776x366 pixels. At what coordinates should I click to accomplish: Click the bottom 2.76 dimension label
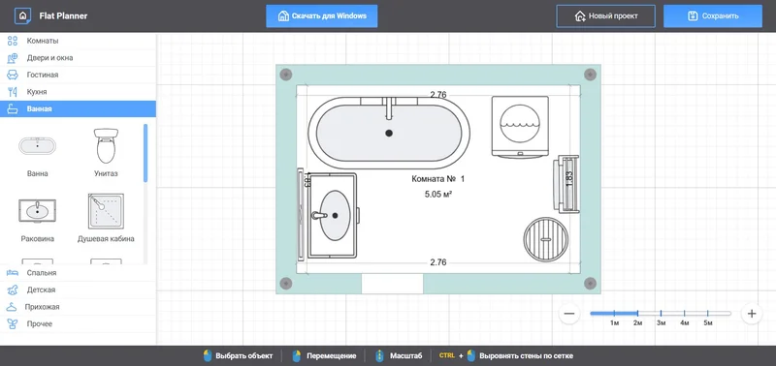click(438, 262)
